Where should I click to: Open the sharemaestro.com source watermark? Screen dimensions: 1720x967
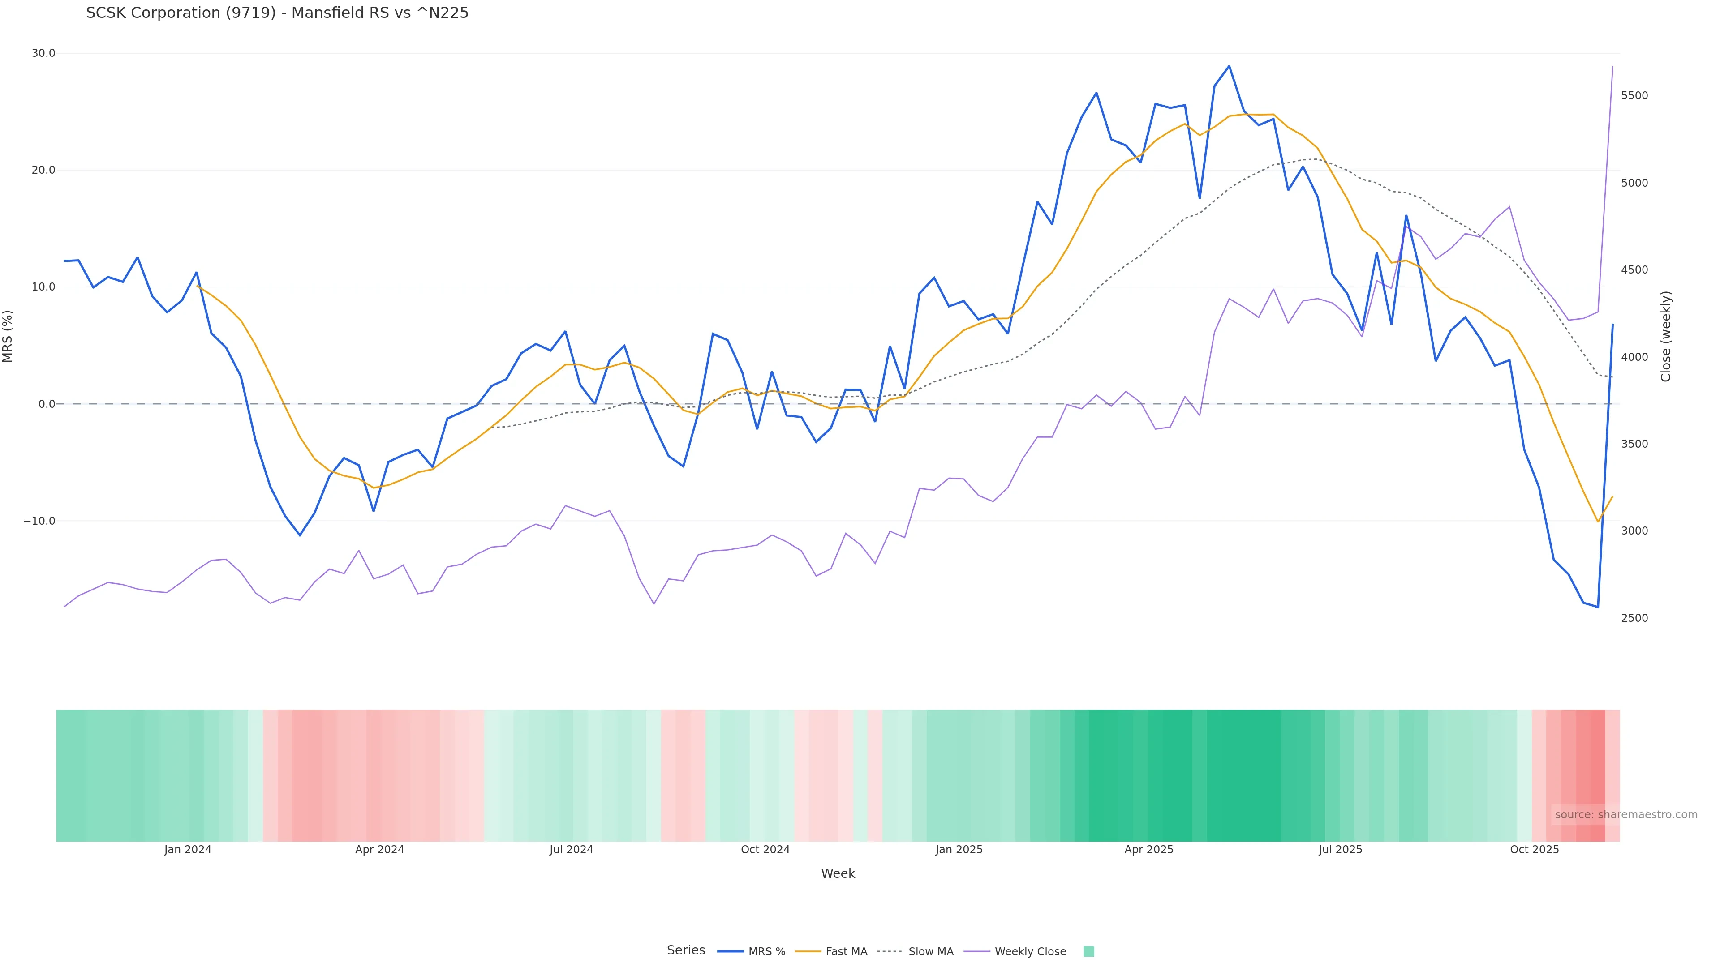[x=1625, y=815]
